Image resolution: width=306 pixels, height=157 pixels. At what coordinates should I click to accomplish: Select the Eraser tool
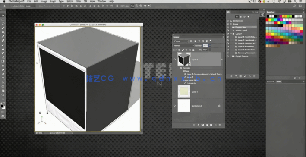[x=3, y=57]
